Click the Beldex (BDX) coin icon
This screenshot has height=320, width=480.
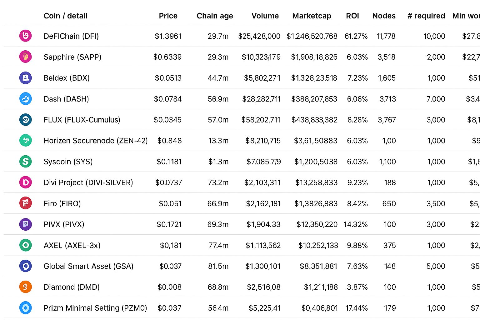click(x=26, y=78)
